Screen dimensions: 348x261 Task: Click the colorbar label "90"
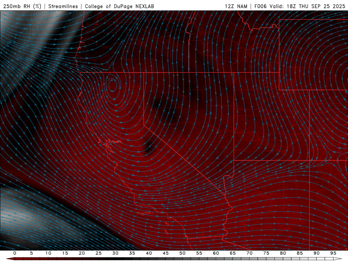click(316, 253)
